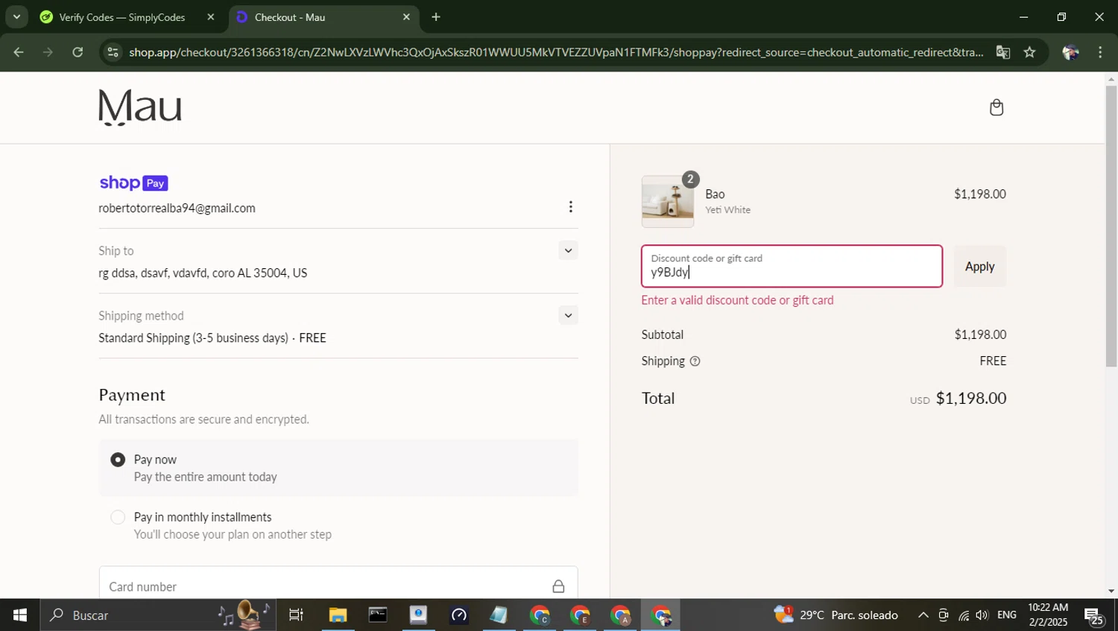Click the Bao product name
The width and height of the screenshot is (1118, 631).
tap(715, 194)
